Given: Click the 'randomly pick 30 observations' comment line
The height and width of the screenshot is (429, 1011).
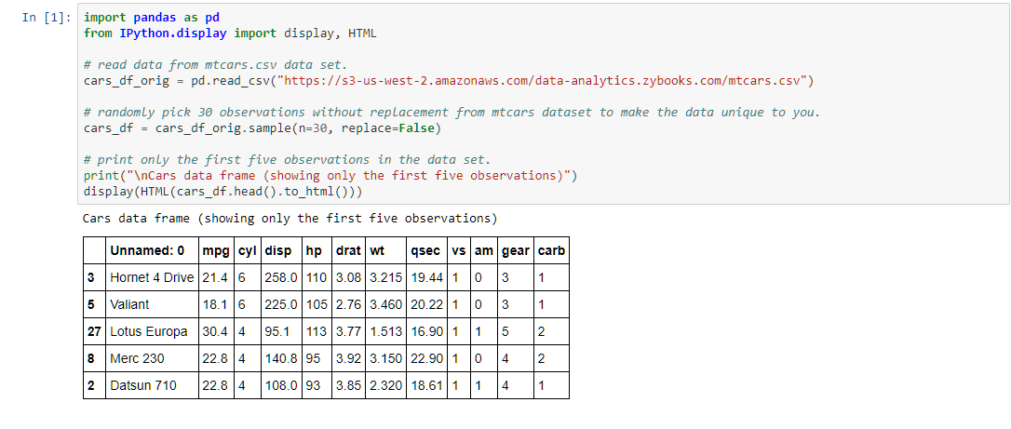Looking at the screenshot, I should pos(452,112).
